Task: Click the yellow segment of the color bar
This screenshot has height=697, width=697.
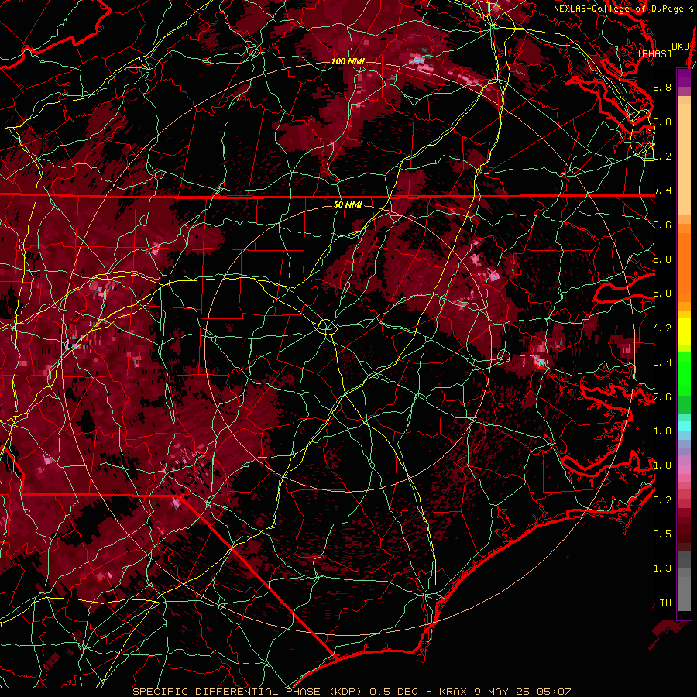Action: 684,331
